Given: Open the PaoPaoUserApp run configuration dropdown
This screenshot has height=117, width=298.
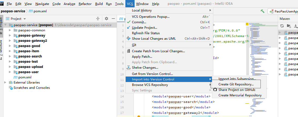Looking at the screenshot, I should click(x=283, y=11).
